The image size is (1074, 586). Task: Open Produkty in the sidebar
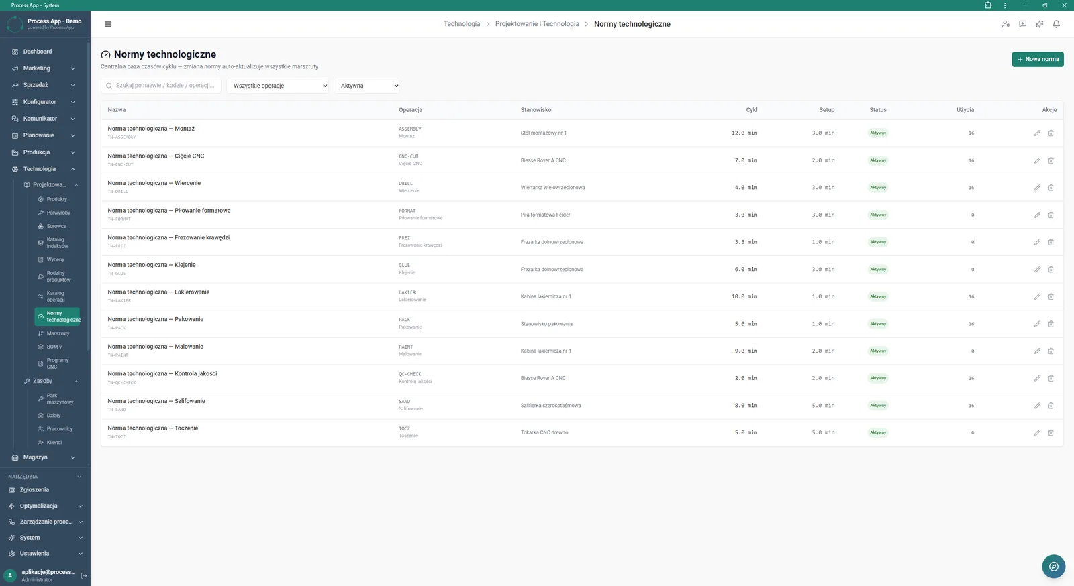coord(58,199)
